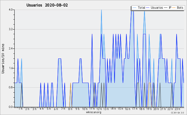Click the orange Bots legend line swatch
Viewport: 187px width, 115px height.
[174, 8]
